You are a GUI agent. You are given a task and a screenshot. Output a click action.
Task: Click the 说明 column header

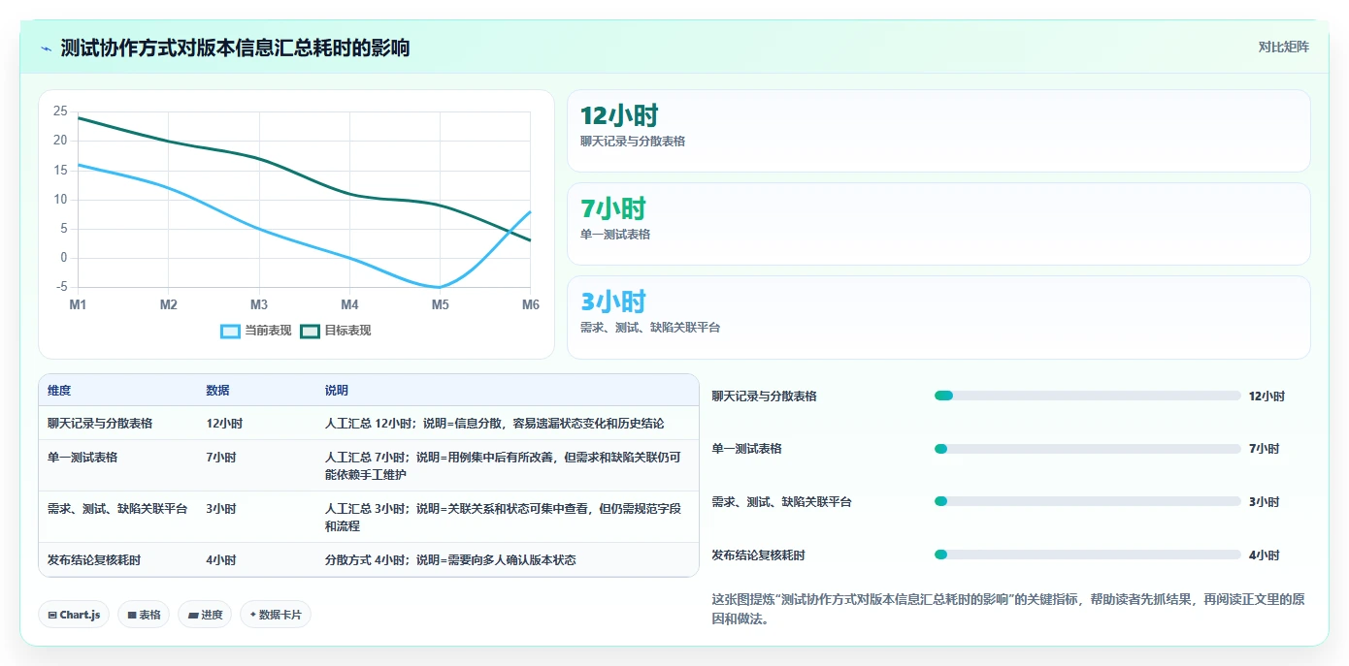pos(337,391)
